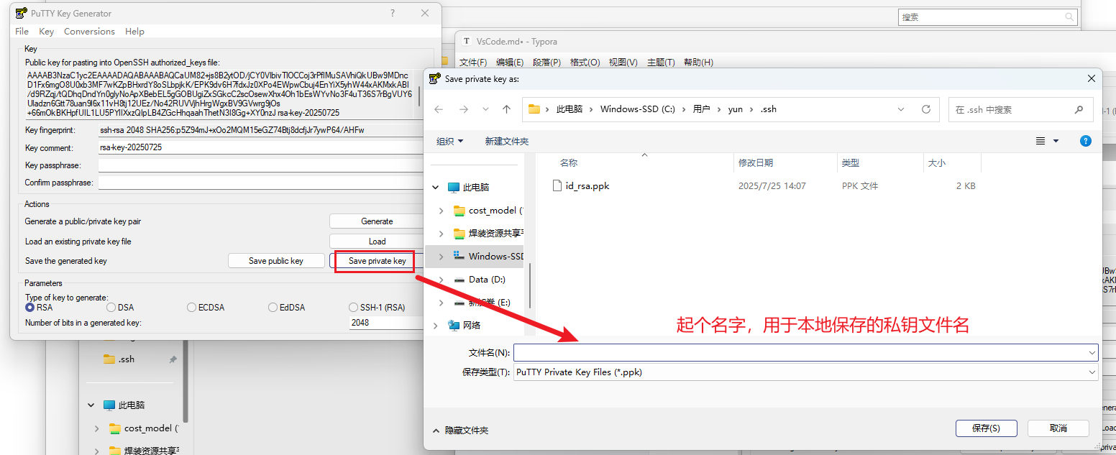Choose the EdDSA radio button
This screenshot has width=1116, height=455.
click(x=273, y=308)
